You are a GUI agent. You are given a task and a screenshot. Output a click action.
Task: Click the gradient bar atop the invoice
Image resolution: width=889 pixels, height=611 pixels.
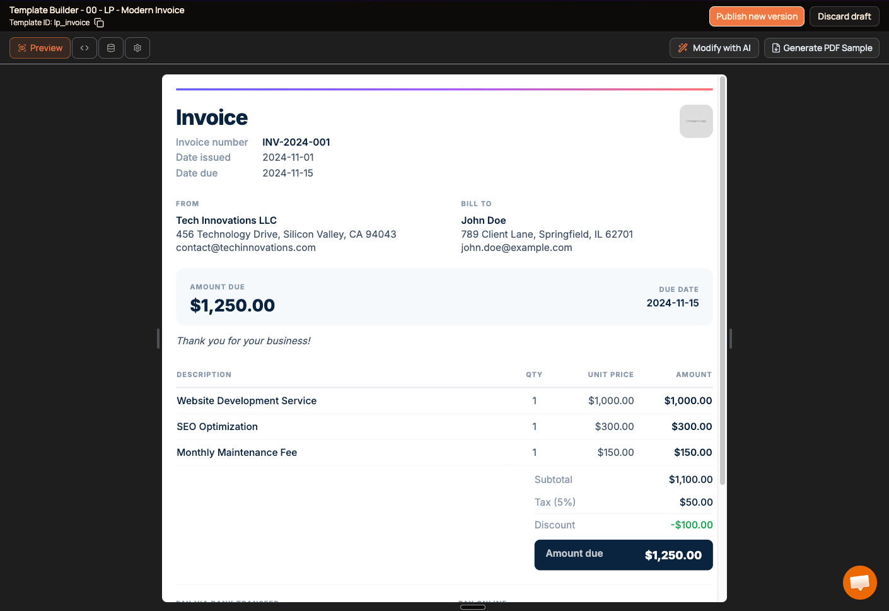[444, 88]
